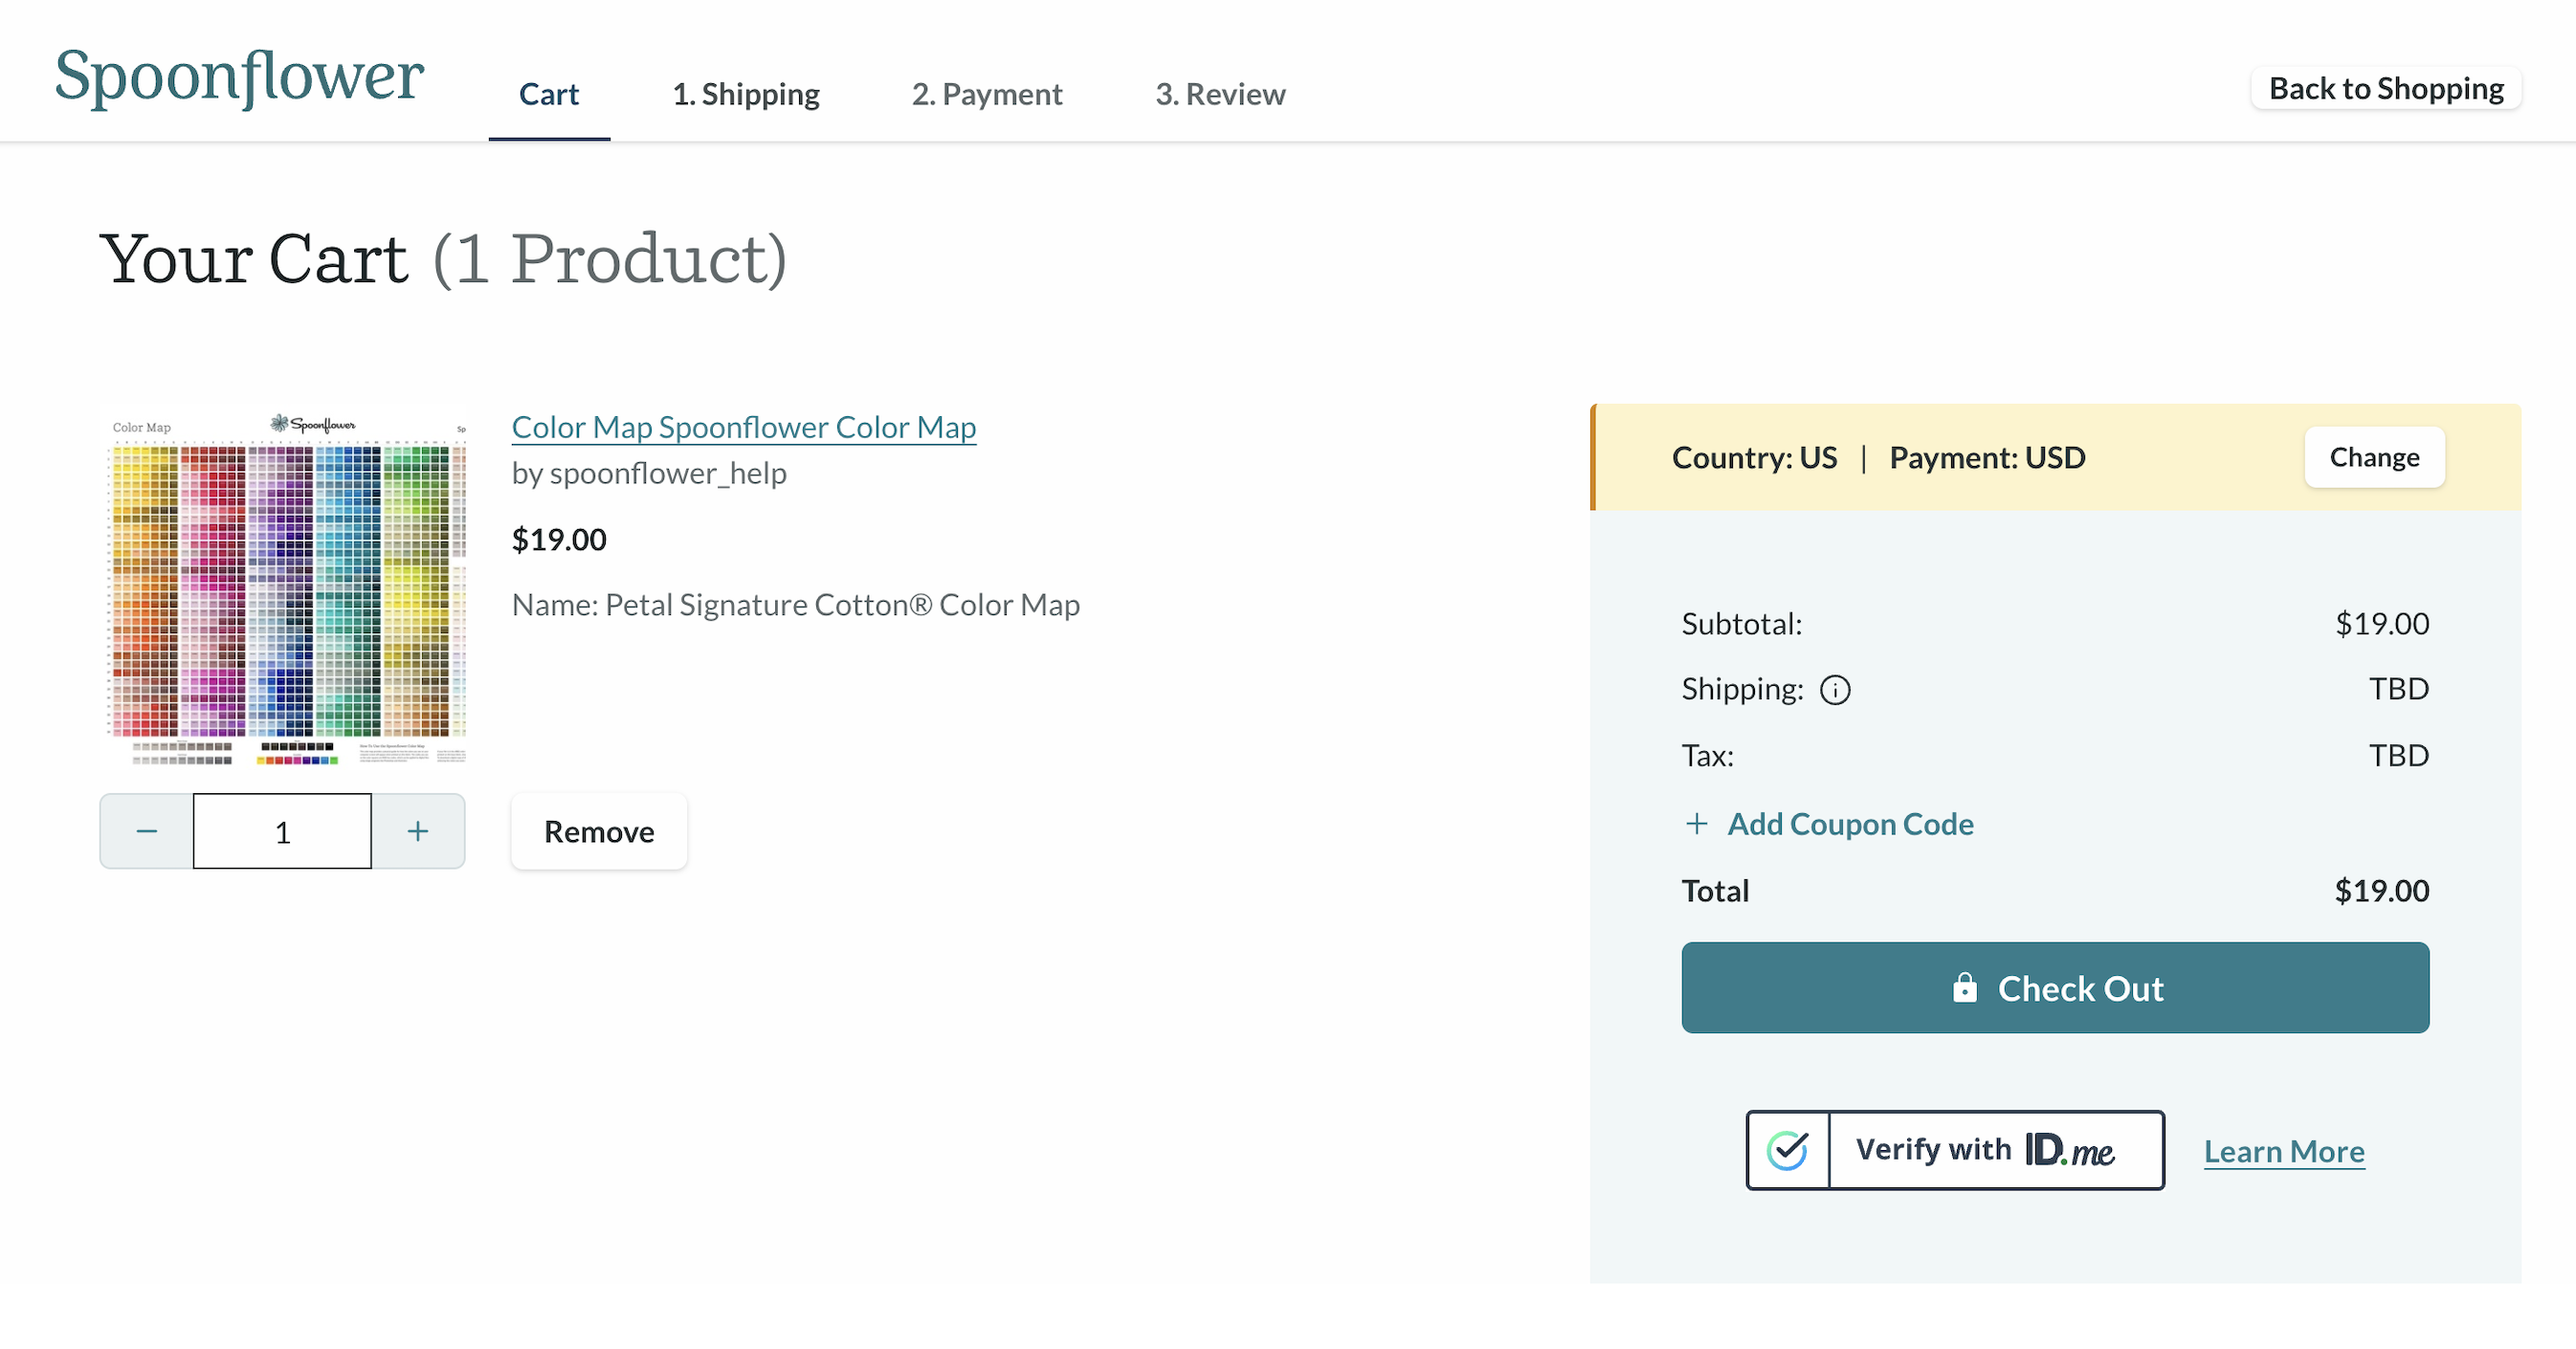Go to the 2. Payment step

pyautogui.click(x=986, y=94)
